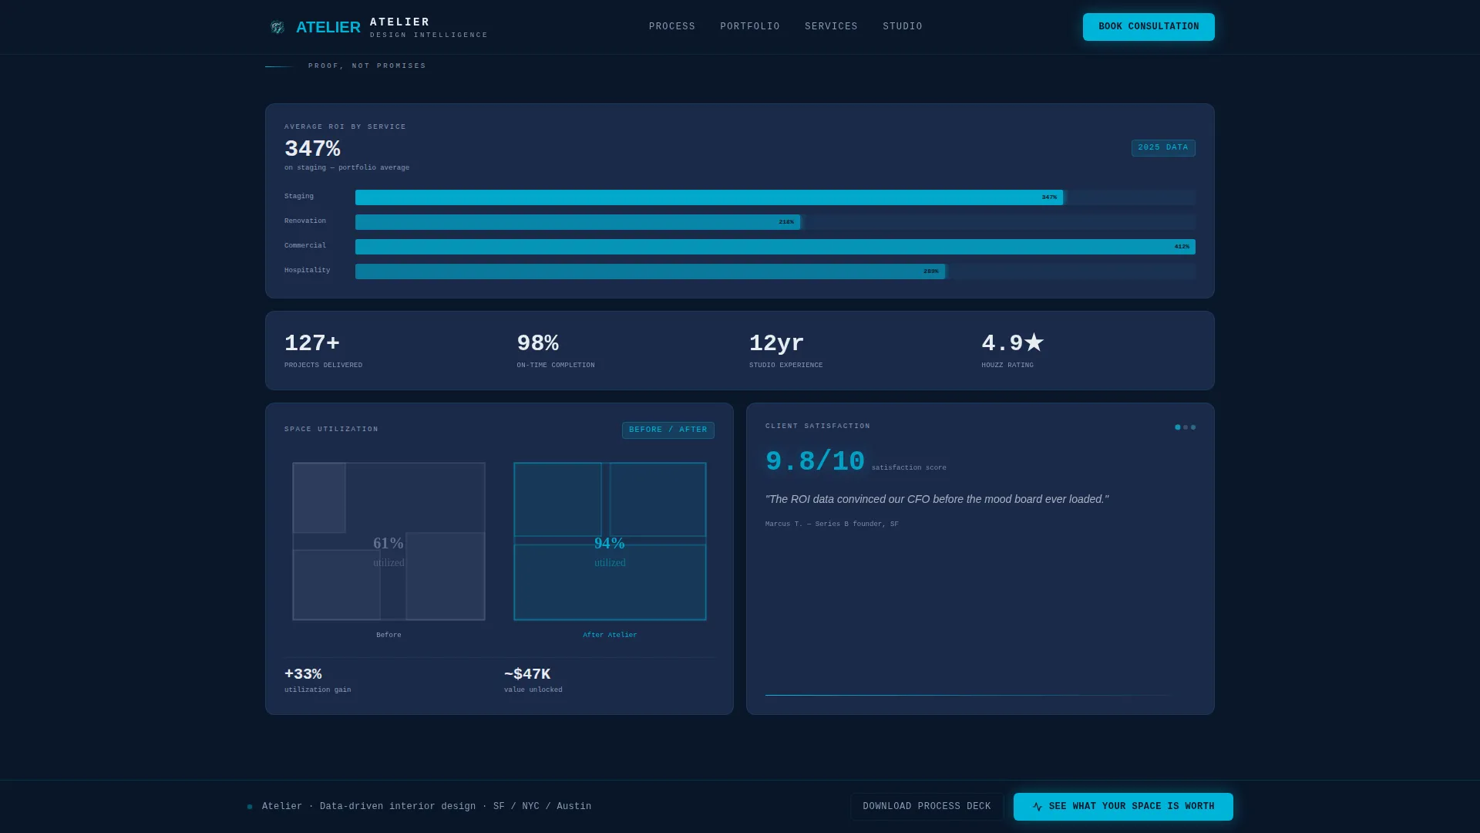
Task: Select the first testimonial carousel dot
Action: (1178, 427)
